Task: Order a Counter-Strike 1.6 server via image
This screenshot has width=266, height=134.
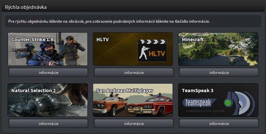Action: [48, 49]
